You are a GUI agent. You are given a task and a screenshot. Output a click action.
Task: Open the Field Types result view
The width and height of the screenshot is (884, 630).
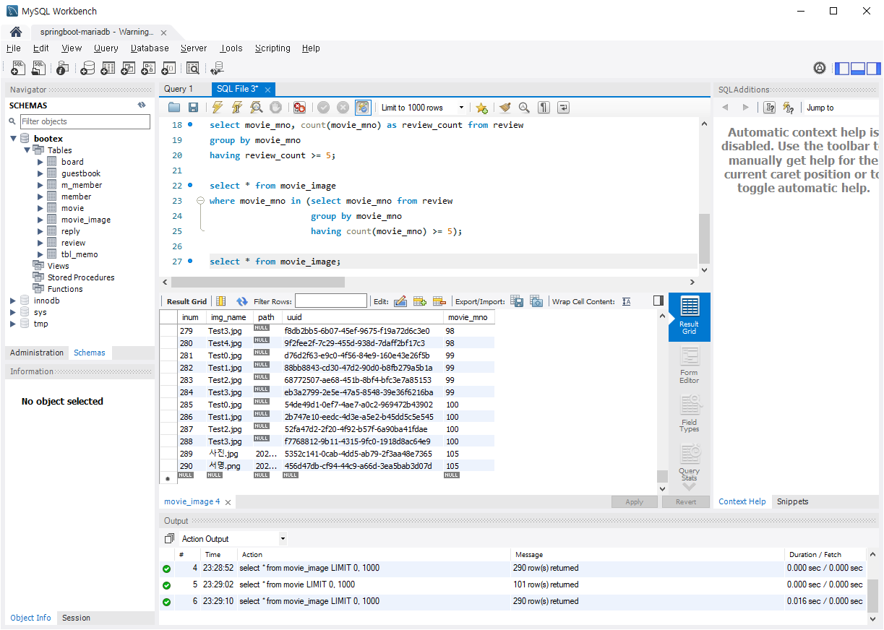coord(690,413)
